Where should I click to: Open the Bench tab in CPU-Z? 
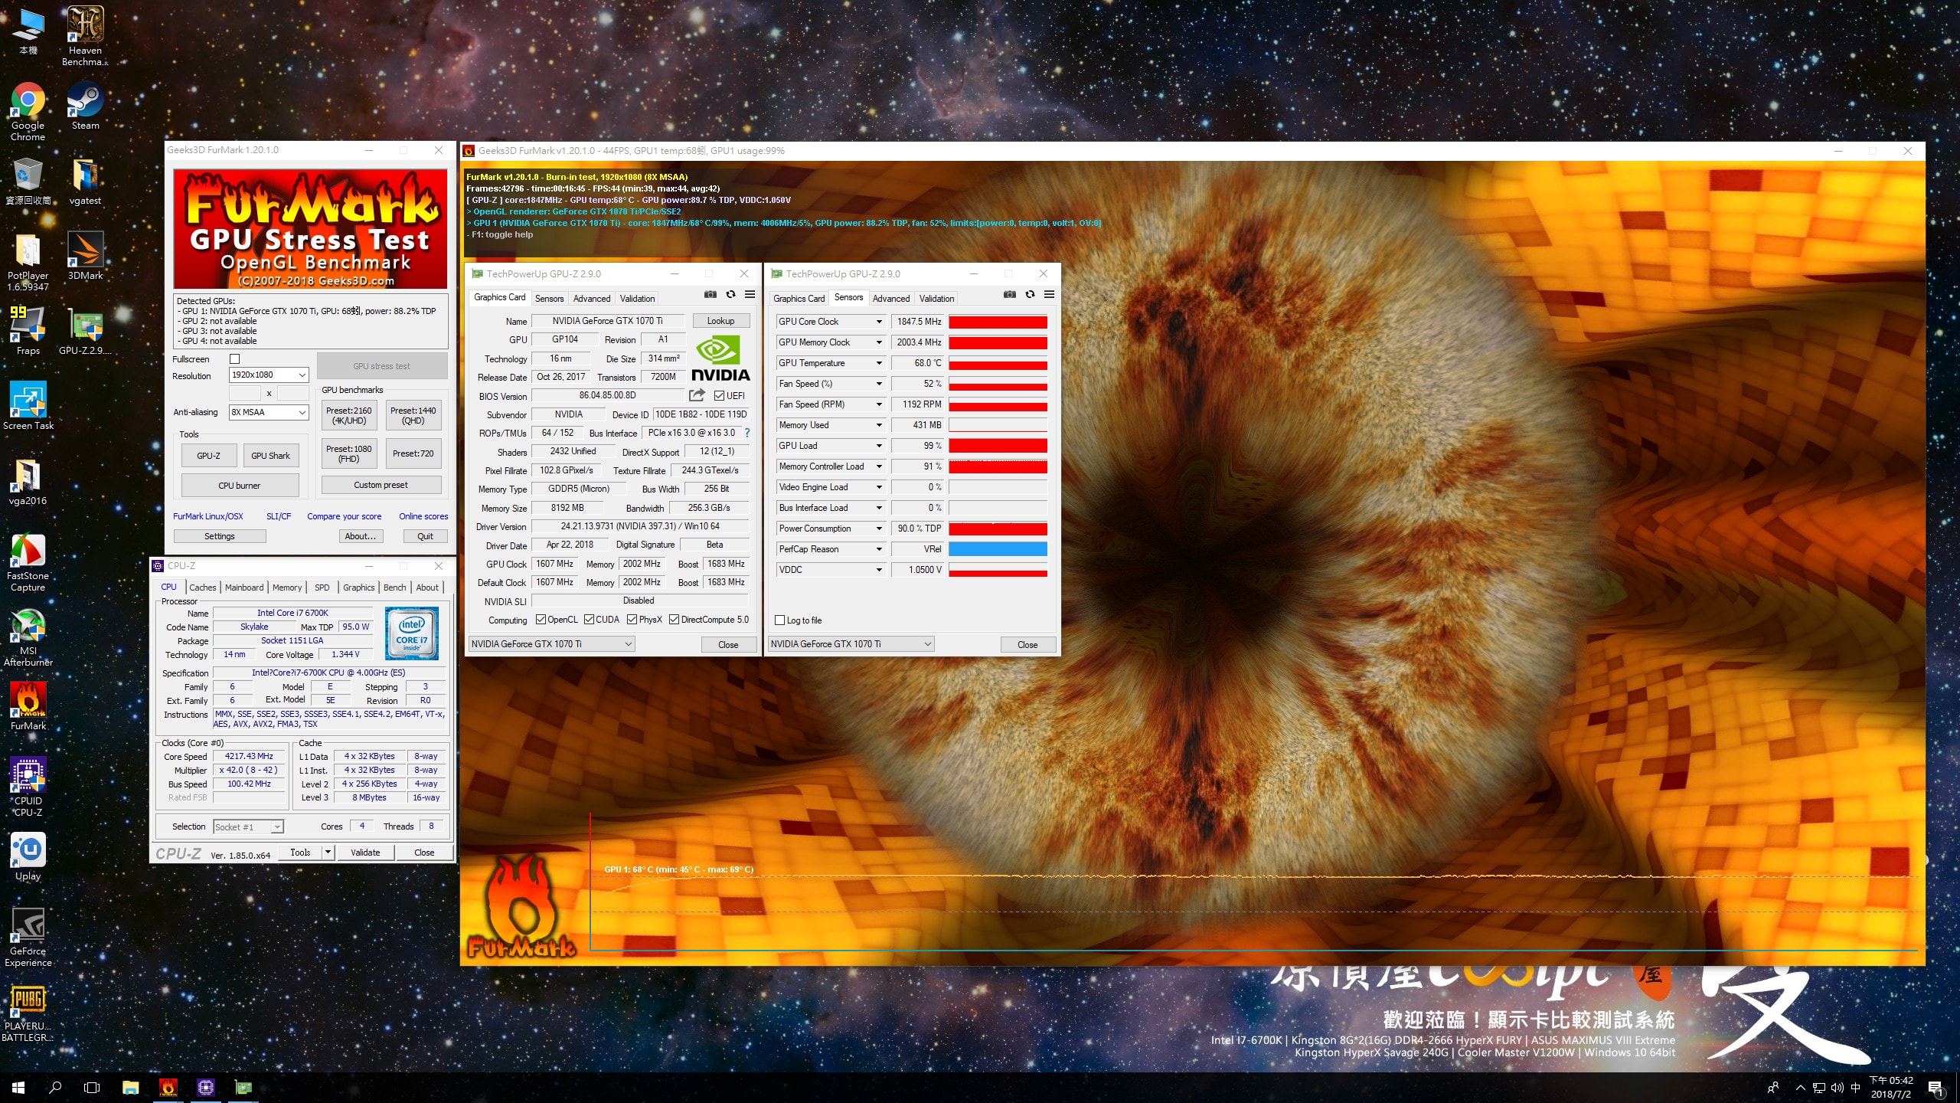395,588
